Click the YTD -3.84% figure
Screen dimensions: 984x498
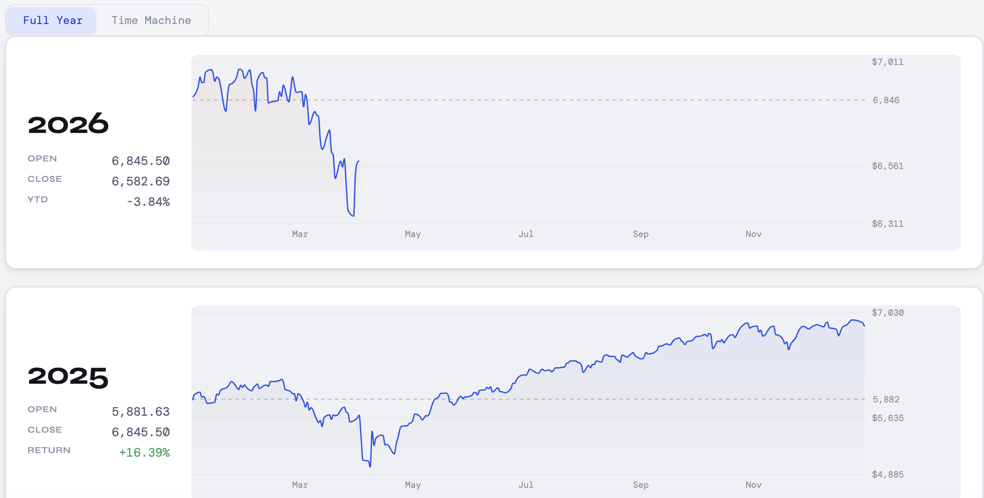148,201
